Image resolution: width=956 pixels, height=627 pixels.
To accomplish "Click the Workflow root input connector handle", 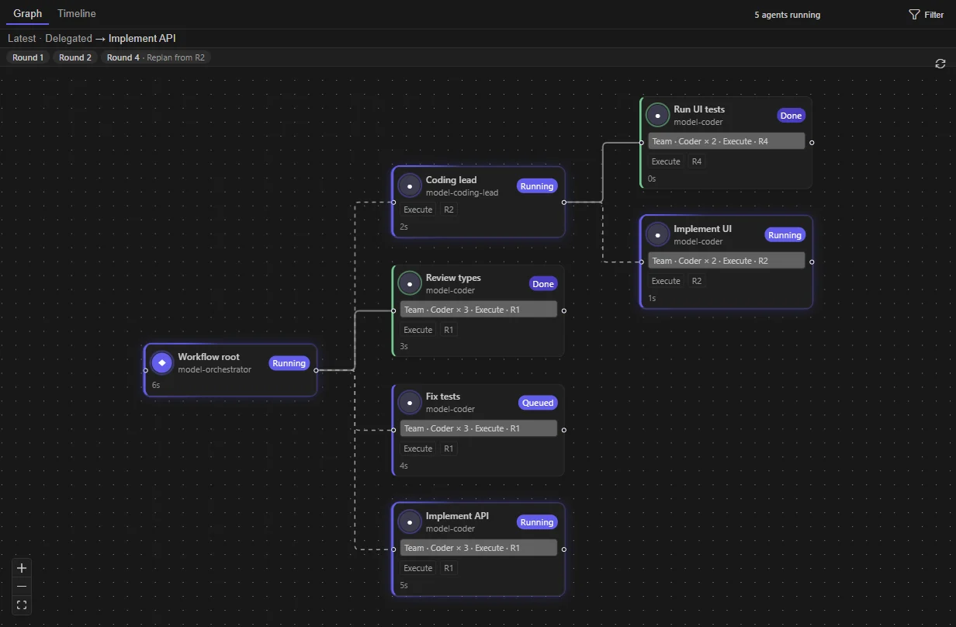I will (x=145, y=370).
